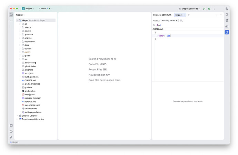The height and width of the screenshot is (155, 238).
Task: Select package-lock.json file
Action: coord(33,98)
